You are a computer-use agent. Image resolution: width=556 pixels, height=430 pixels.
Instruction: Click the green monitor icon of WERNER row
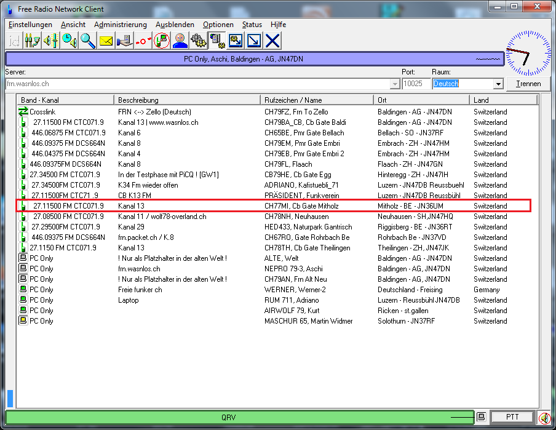pos(23,290)
